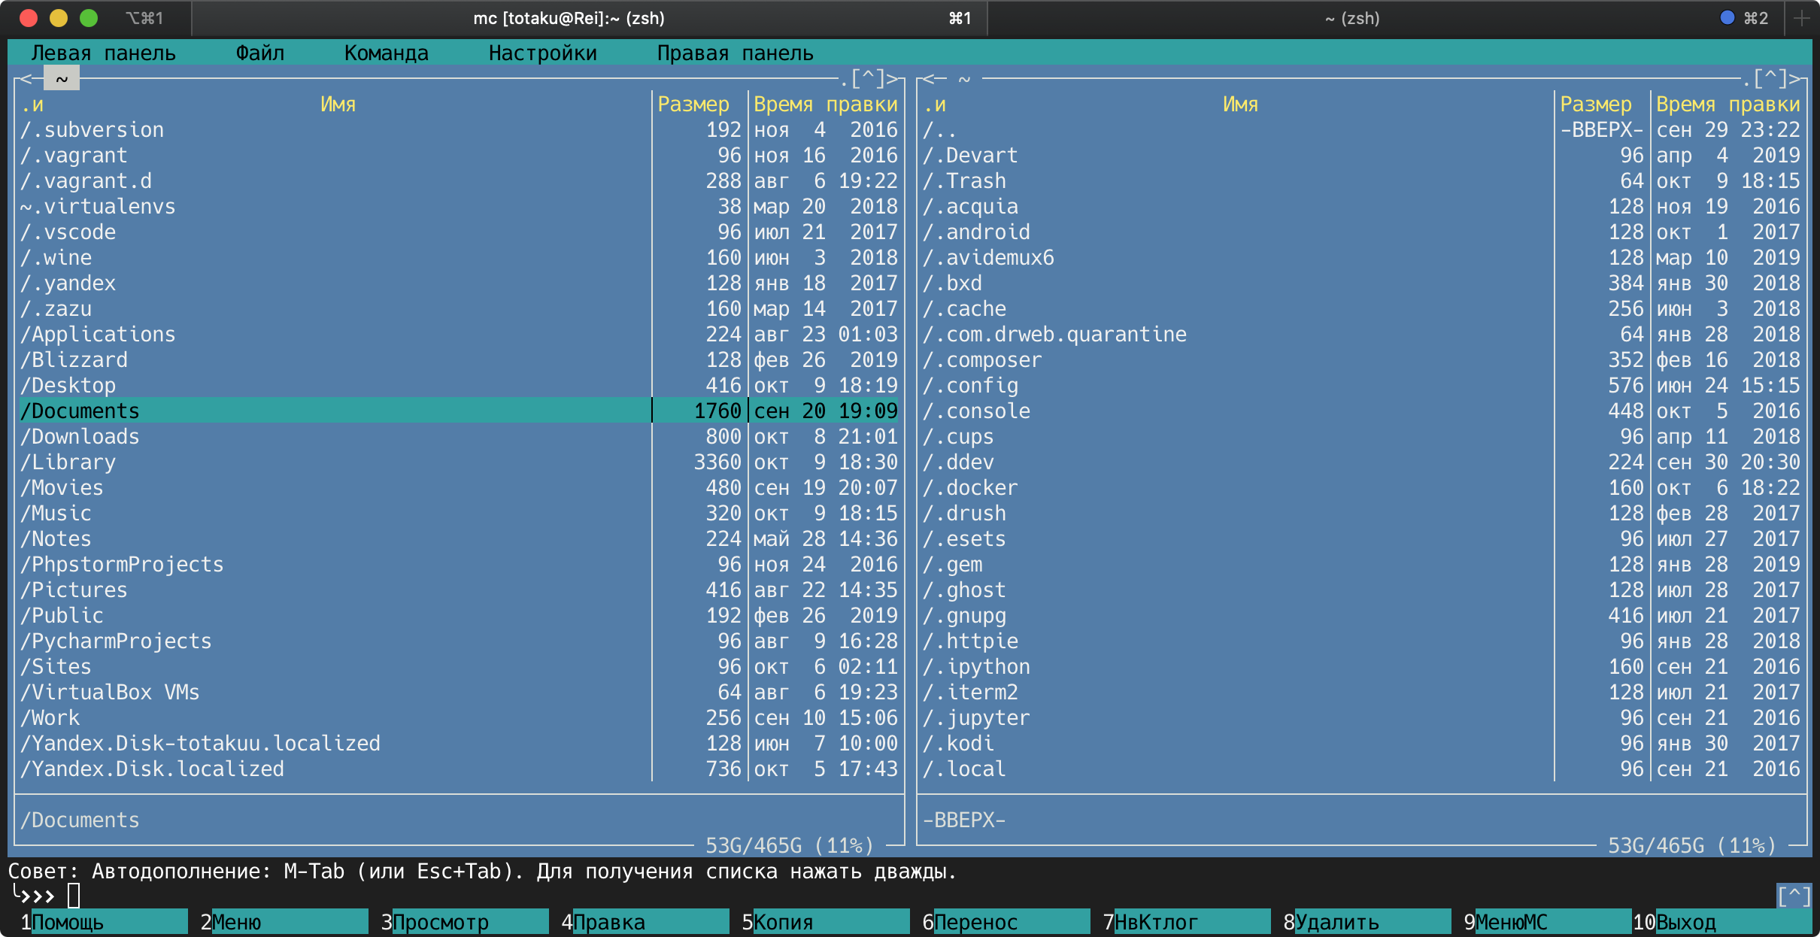Select /Yandex.Disk-totakuu.localized entry
This screenshot has height=937, width=1820.
(459, 744)
